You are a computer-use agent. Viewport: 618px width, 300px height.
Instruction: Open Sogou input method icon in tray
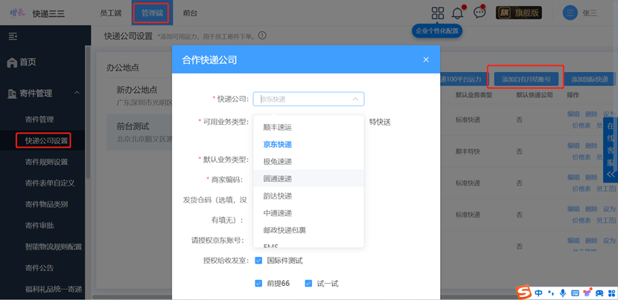click(524, 293)
